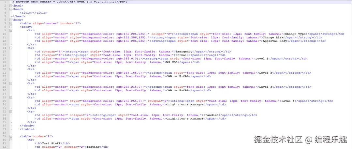Viewport: 352px width, 149px height.
Task: Click the empty title tag on line 4
Action: pos(34,13)
